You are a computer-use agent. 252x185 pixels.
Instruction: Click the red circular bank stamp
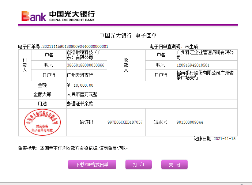(42, 122)
